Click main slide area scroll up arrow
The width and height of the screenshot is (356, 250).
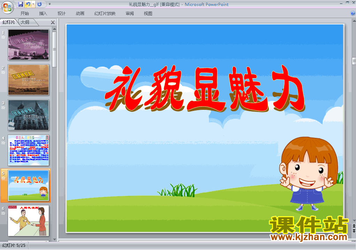[x=354, y=21]
